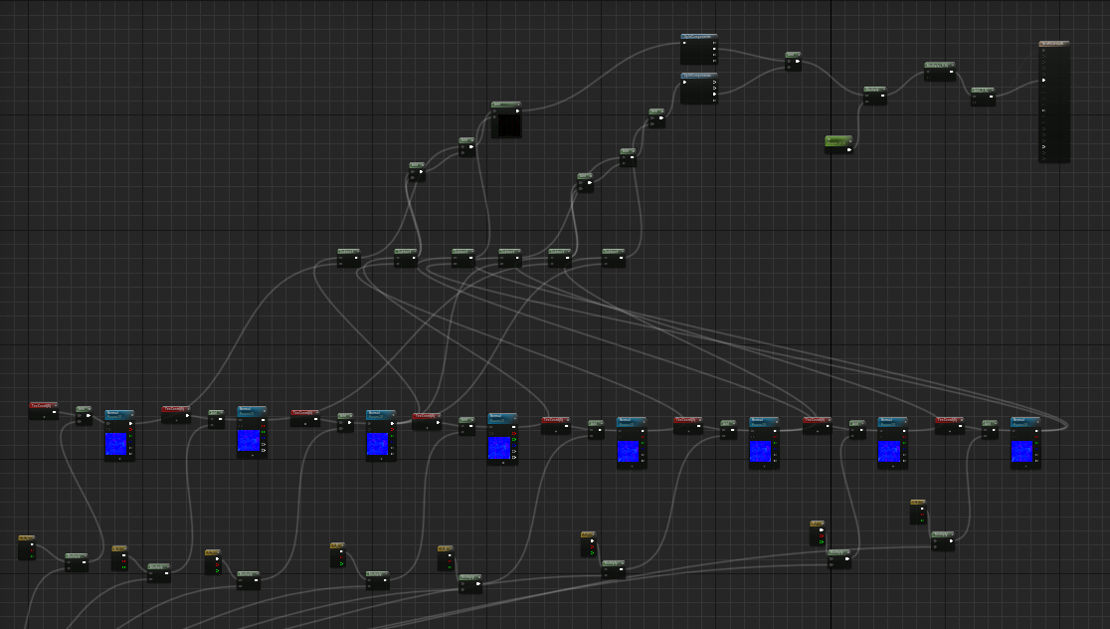Click the node showing a black preview

click(507, 126)
